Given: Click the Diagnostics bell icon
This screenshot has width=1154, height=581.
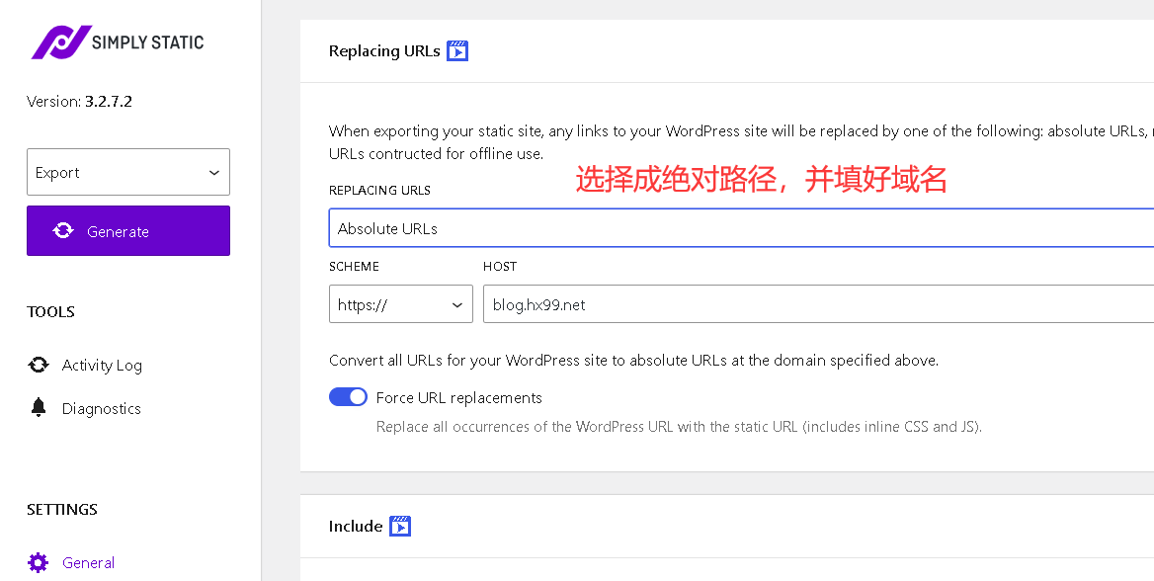Looking at the screenshot, I should (39, 408).
